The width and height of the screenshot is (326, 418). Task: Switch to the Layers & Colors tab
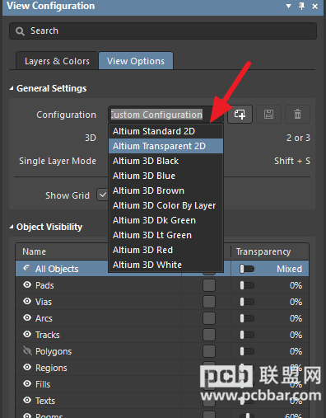tap(57, 61)
